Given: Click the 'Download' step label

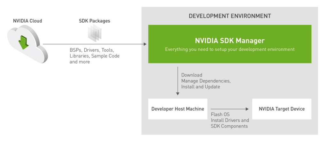Looking at the screenshot, I should 192,75.
